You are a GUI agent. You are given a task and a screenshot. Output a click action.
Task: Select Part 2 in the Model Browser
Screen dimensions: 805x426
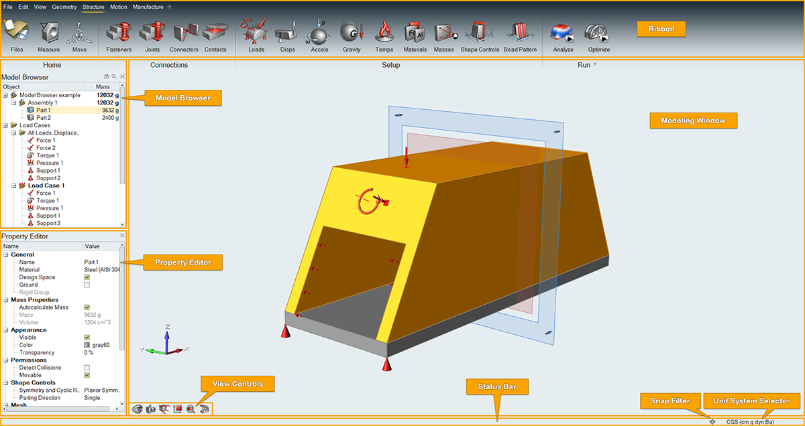coord(44,118)
